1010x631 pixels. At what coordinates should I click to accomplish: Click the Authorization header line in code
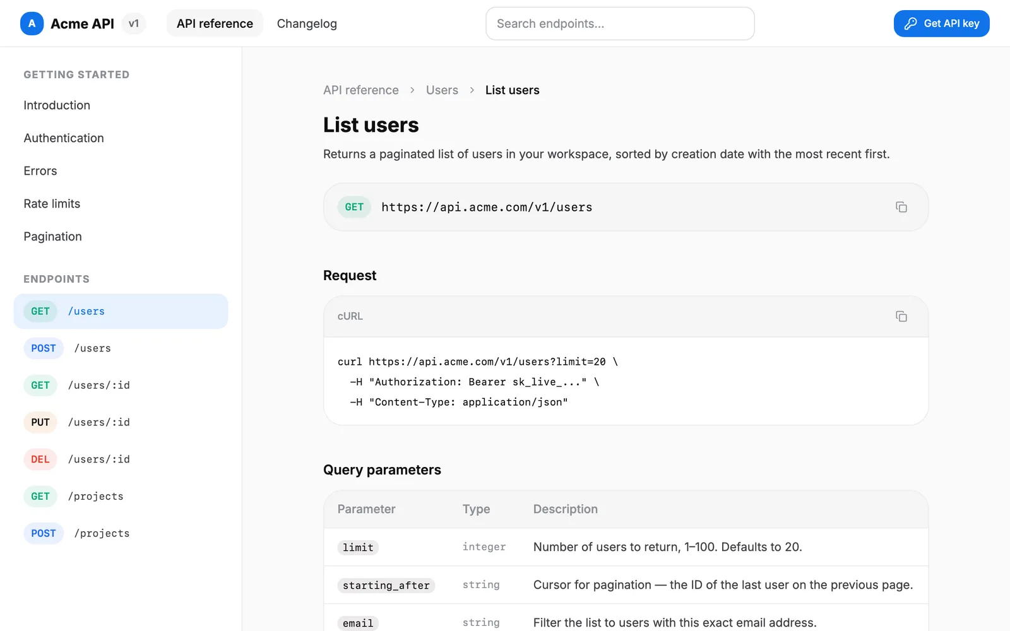coord(475,382)
